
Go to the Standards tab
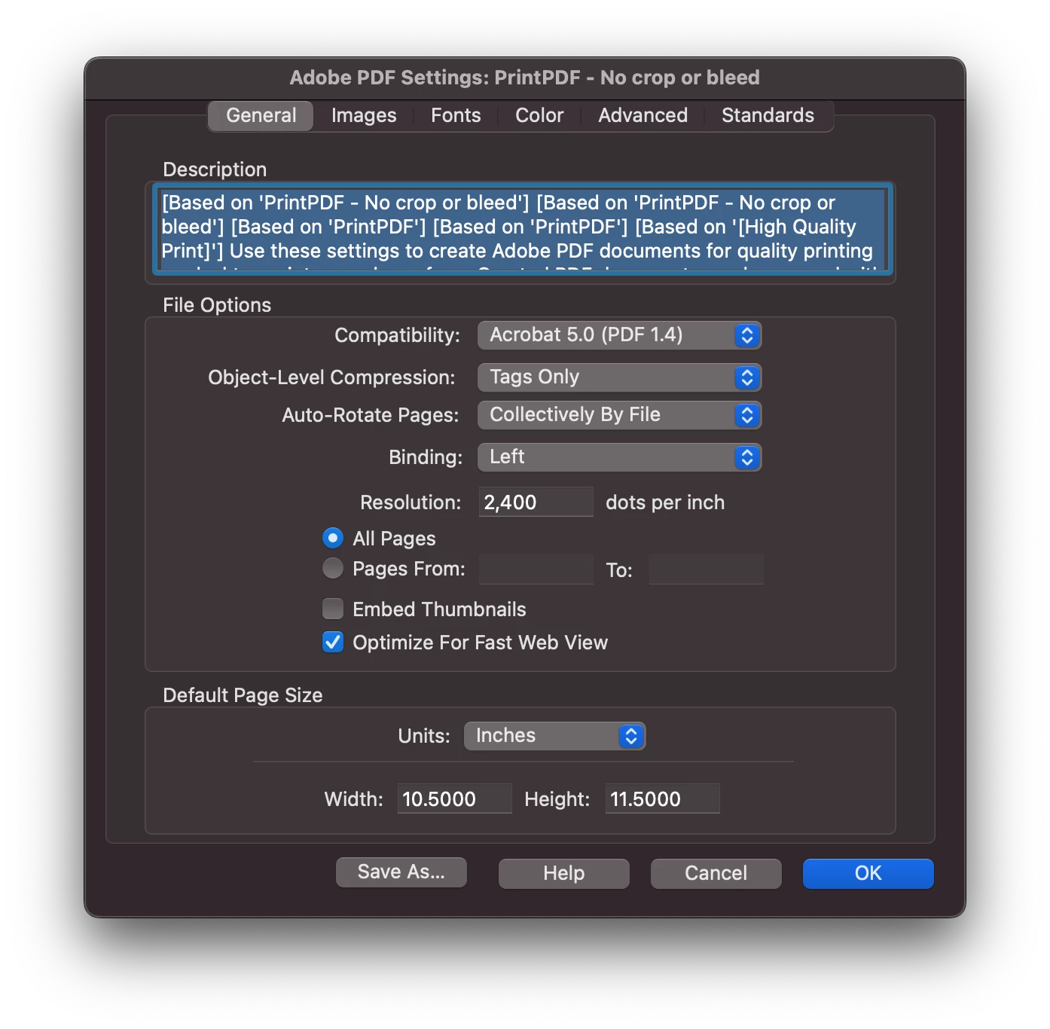click(768, 115)
